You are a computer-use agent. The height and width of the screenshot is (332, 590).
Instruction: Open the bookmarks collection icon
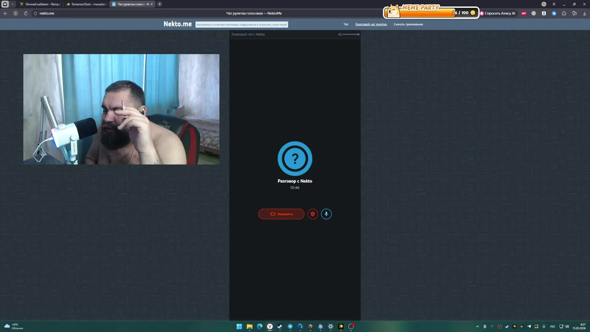pos(574,13)
